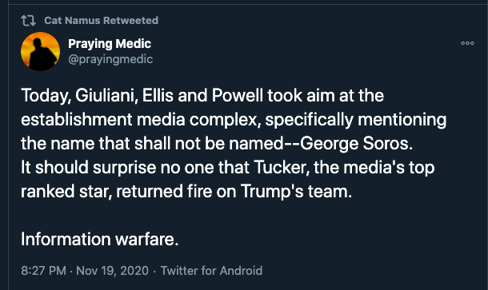The height and width of the screenshot is (290, 488).
Task: Open Praying Medic's profile avatar
Action: (x=40, y=51)
